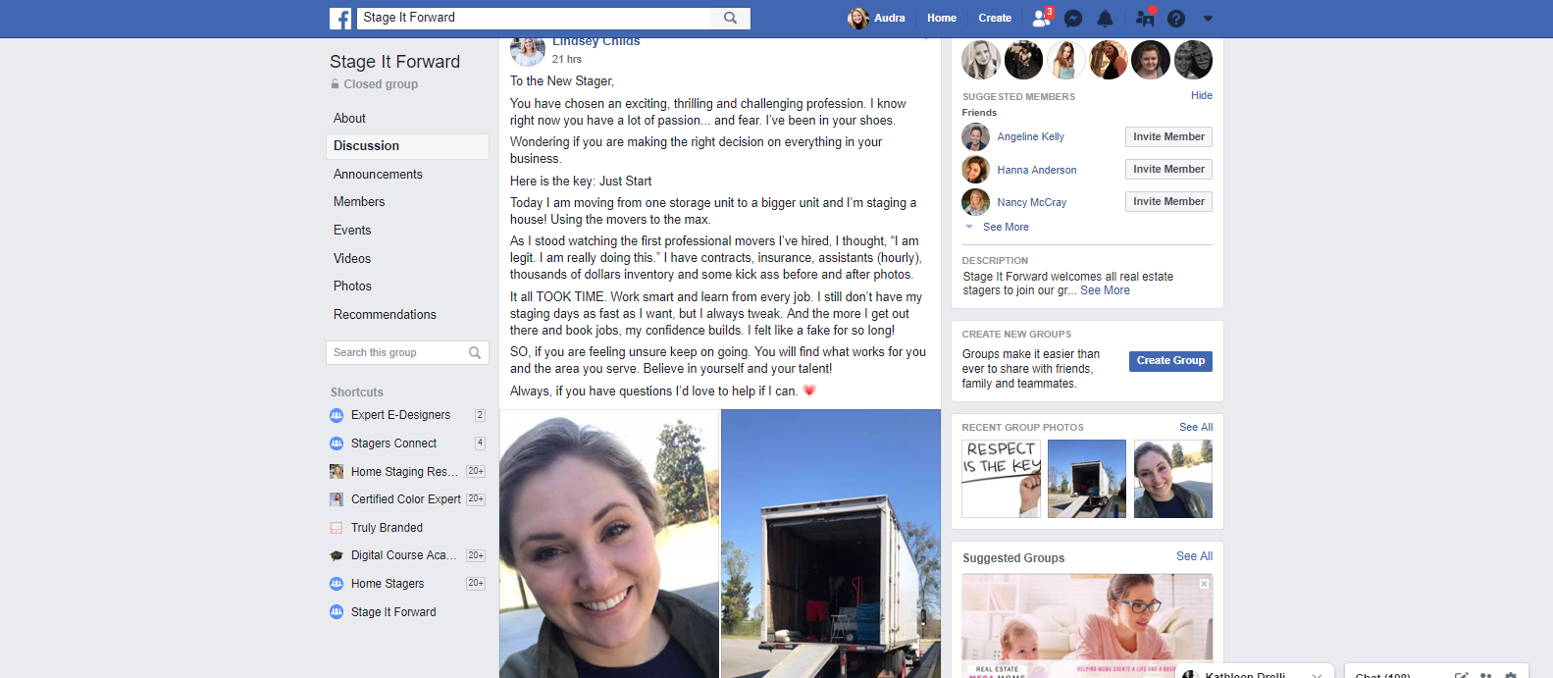Click the magnifier in Search this group
The width and height of the screenshot is (1553, 678).
tap(475, 353)
